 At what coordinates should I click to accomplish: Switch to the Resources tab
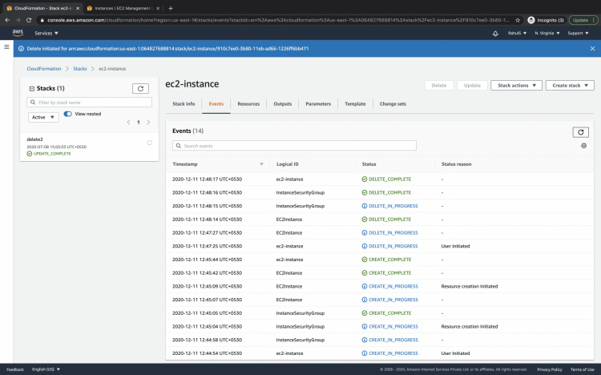(248, 104)
